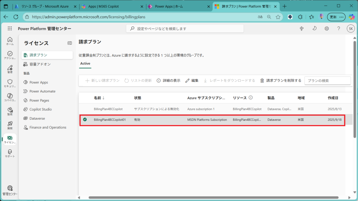Open Power Automate product licenses
This screenshot has height=201, width=358.
[x=42, y=91]
